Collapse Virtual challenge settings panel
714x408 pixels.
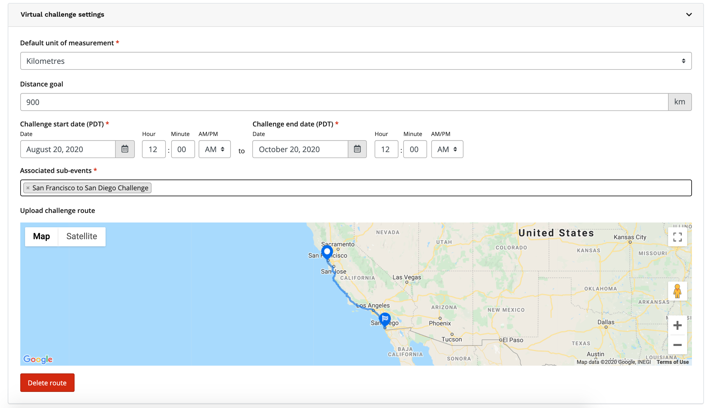689,15
